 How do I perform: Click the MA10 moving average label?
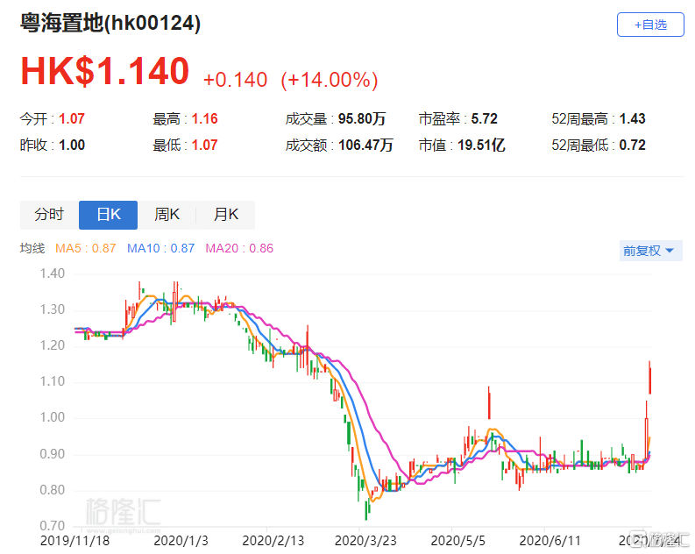click(160, 249)
